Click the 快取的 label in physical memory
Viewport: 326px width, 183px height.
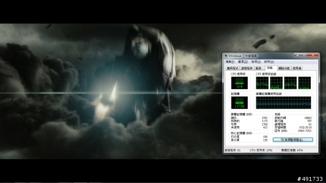pos(235,121)
